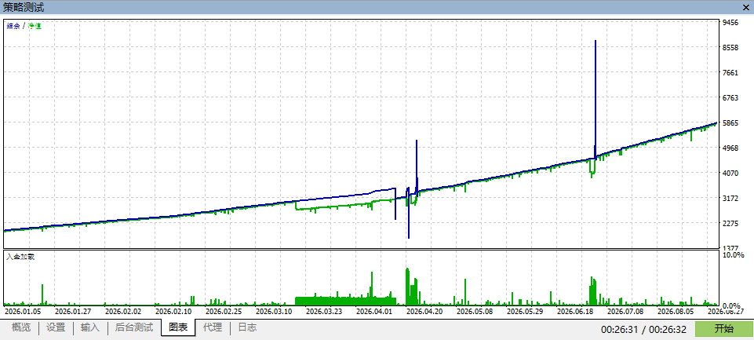
Task: Click the green 开始 button
Action: [724, 329]
